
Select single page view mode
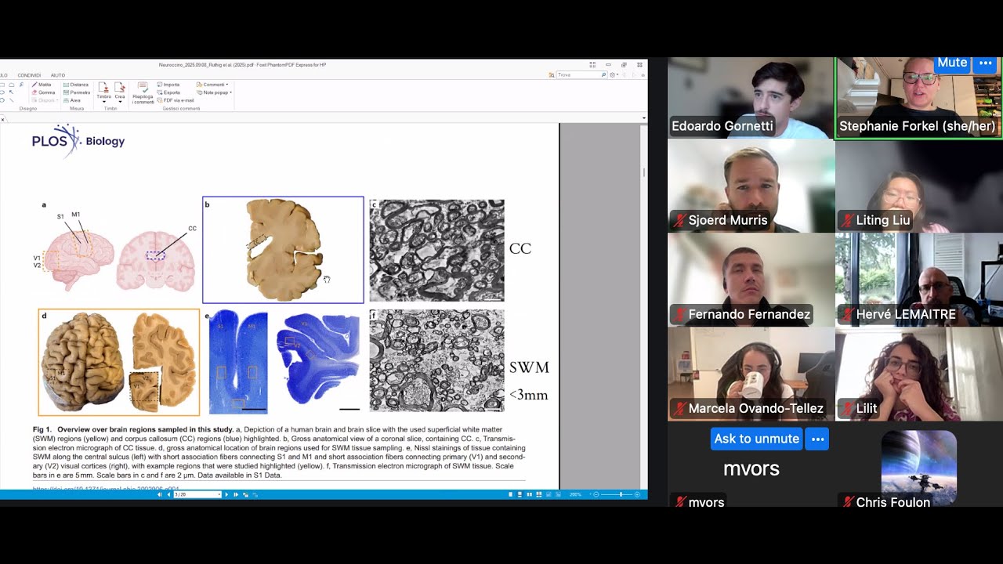point(510,494)
